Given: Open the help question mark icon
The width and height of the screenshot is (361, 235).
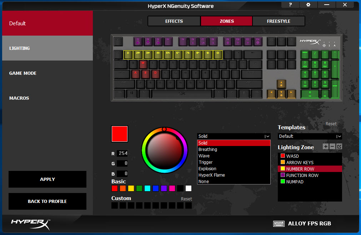Looking at the screenshot, I should pyautogui.click(x=290, y=5).
